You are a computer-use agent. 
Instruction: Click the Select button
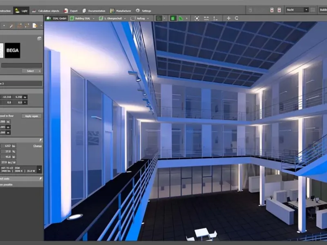click(x=31, y=71)
